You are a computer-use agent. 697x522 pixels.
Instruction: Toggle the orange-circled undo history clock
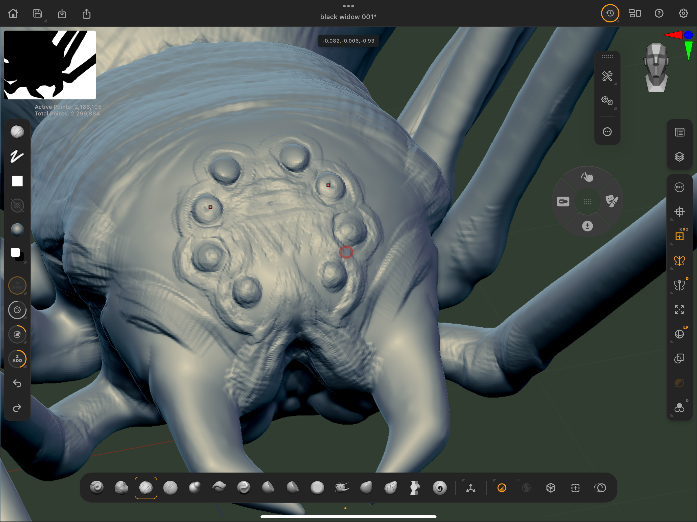pos(610,13)
